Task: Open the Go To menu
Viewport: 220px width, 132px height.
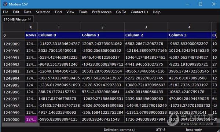Action: pyautogui.click(x=121, y=12)
